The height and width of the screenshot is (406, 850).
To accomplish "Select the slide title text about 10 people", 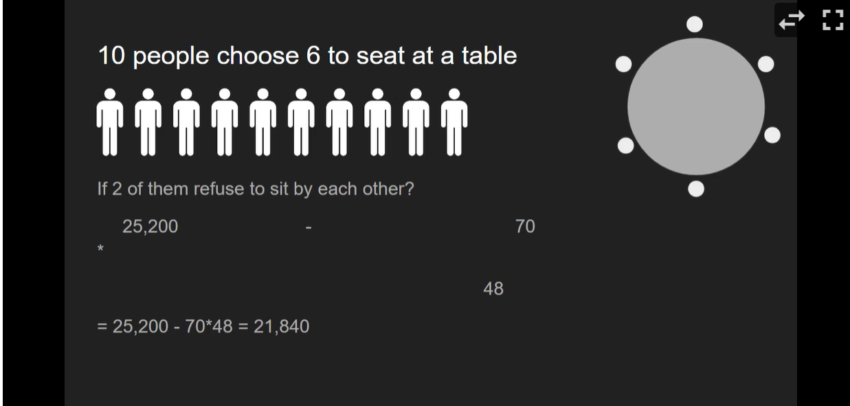I will point(307,56).
